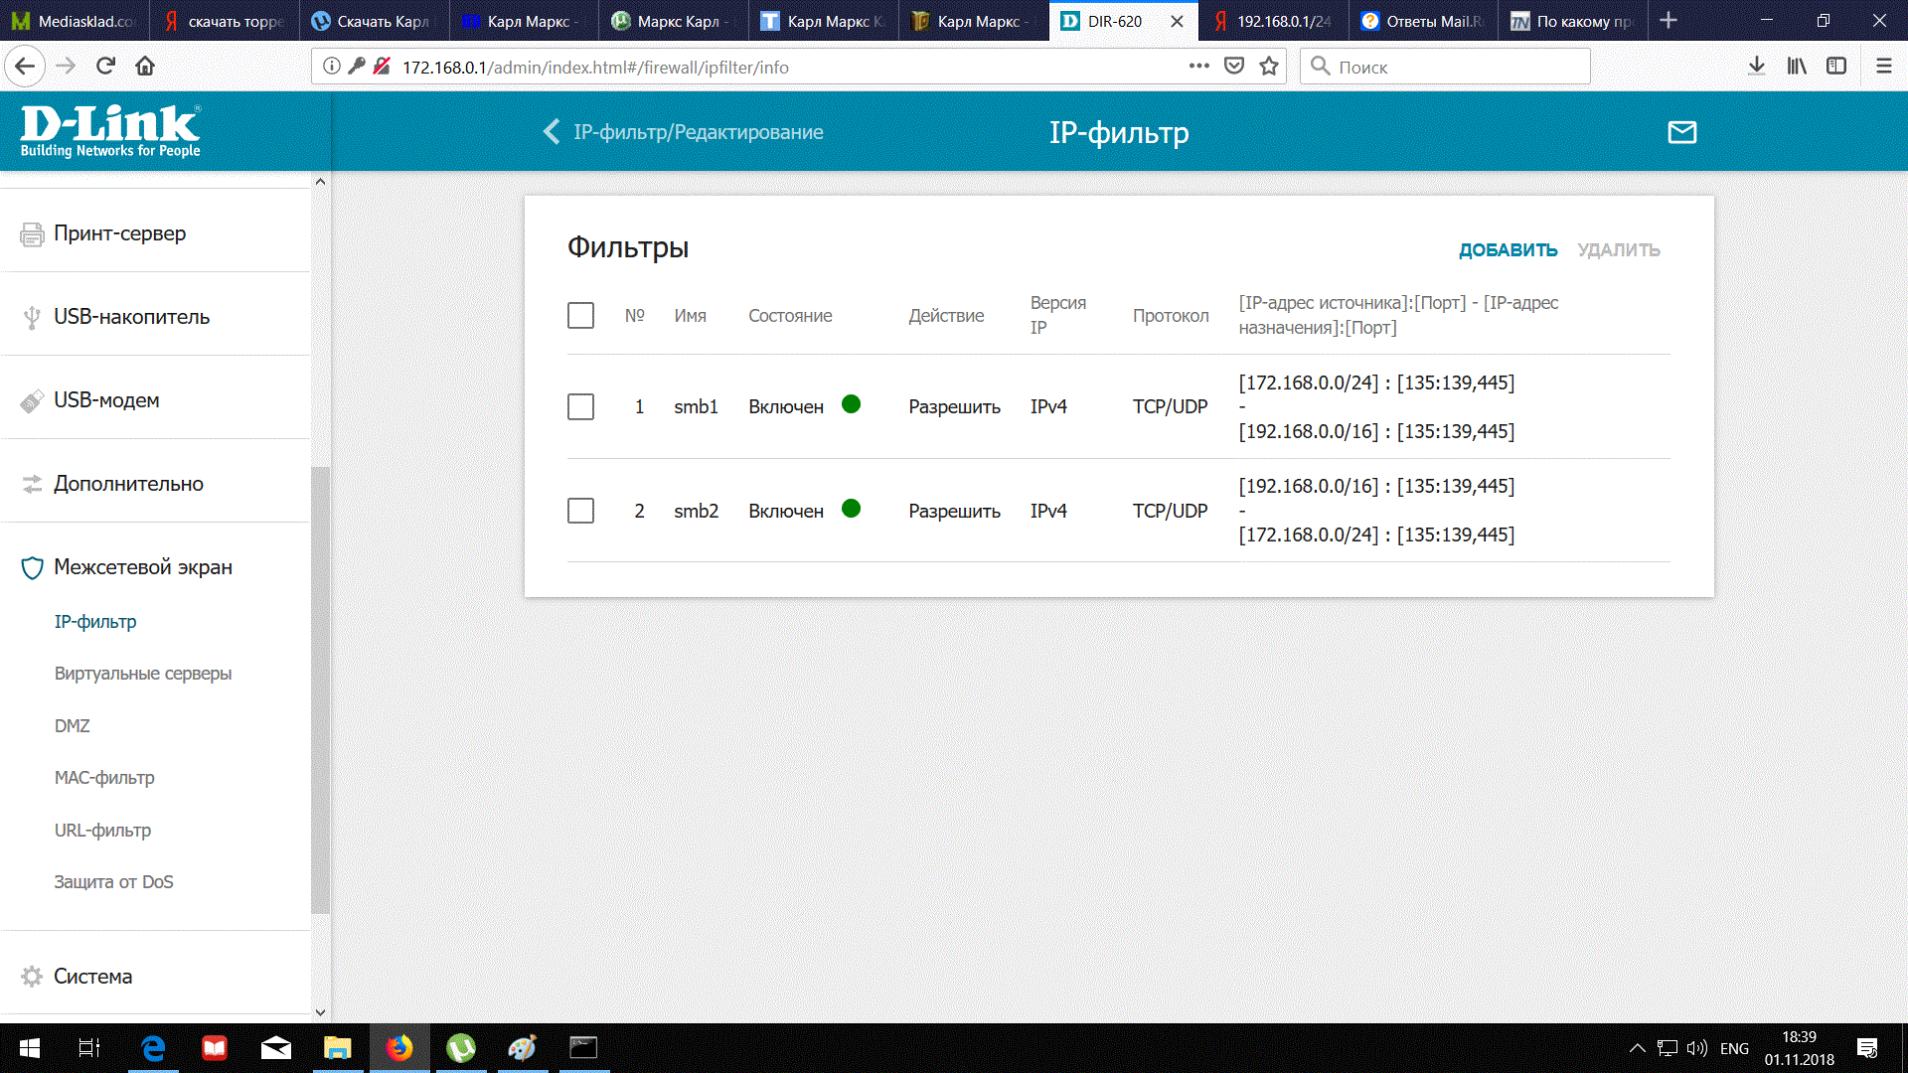Click the mail notification envelope icon
Viewport: 1908px width, 1073px height.
[x=1681, y=132]
